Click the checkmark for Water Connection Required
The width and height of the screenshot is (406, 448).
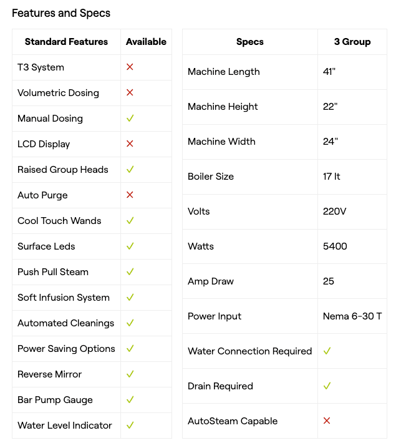point(327,351)
